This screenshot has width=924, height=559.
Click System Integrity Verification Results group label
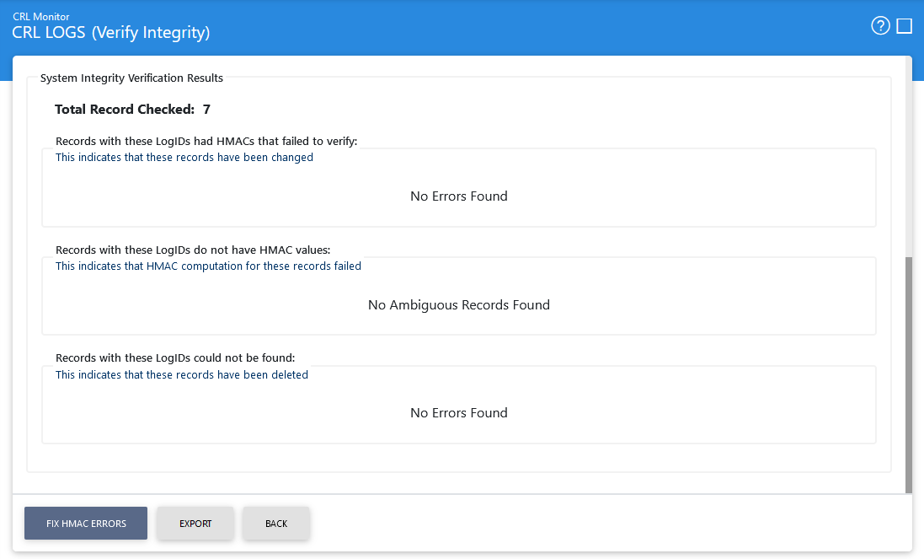coord(131,78)
